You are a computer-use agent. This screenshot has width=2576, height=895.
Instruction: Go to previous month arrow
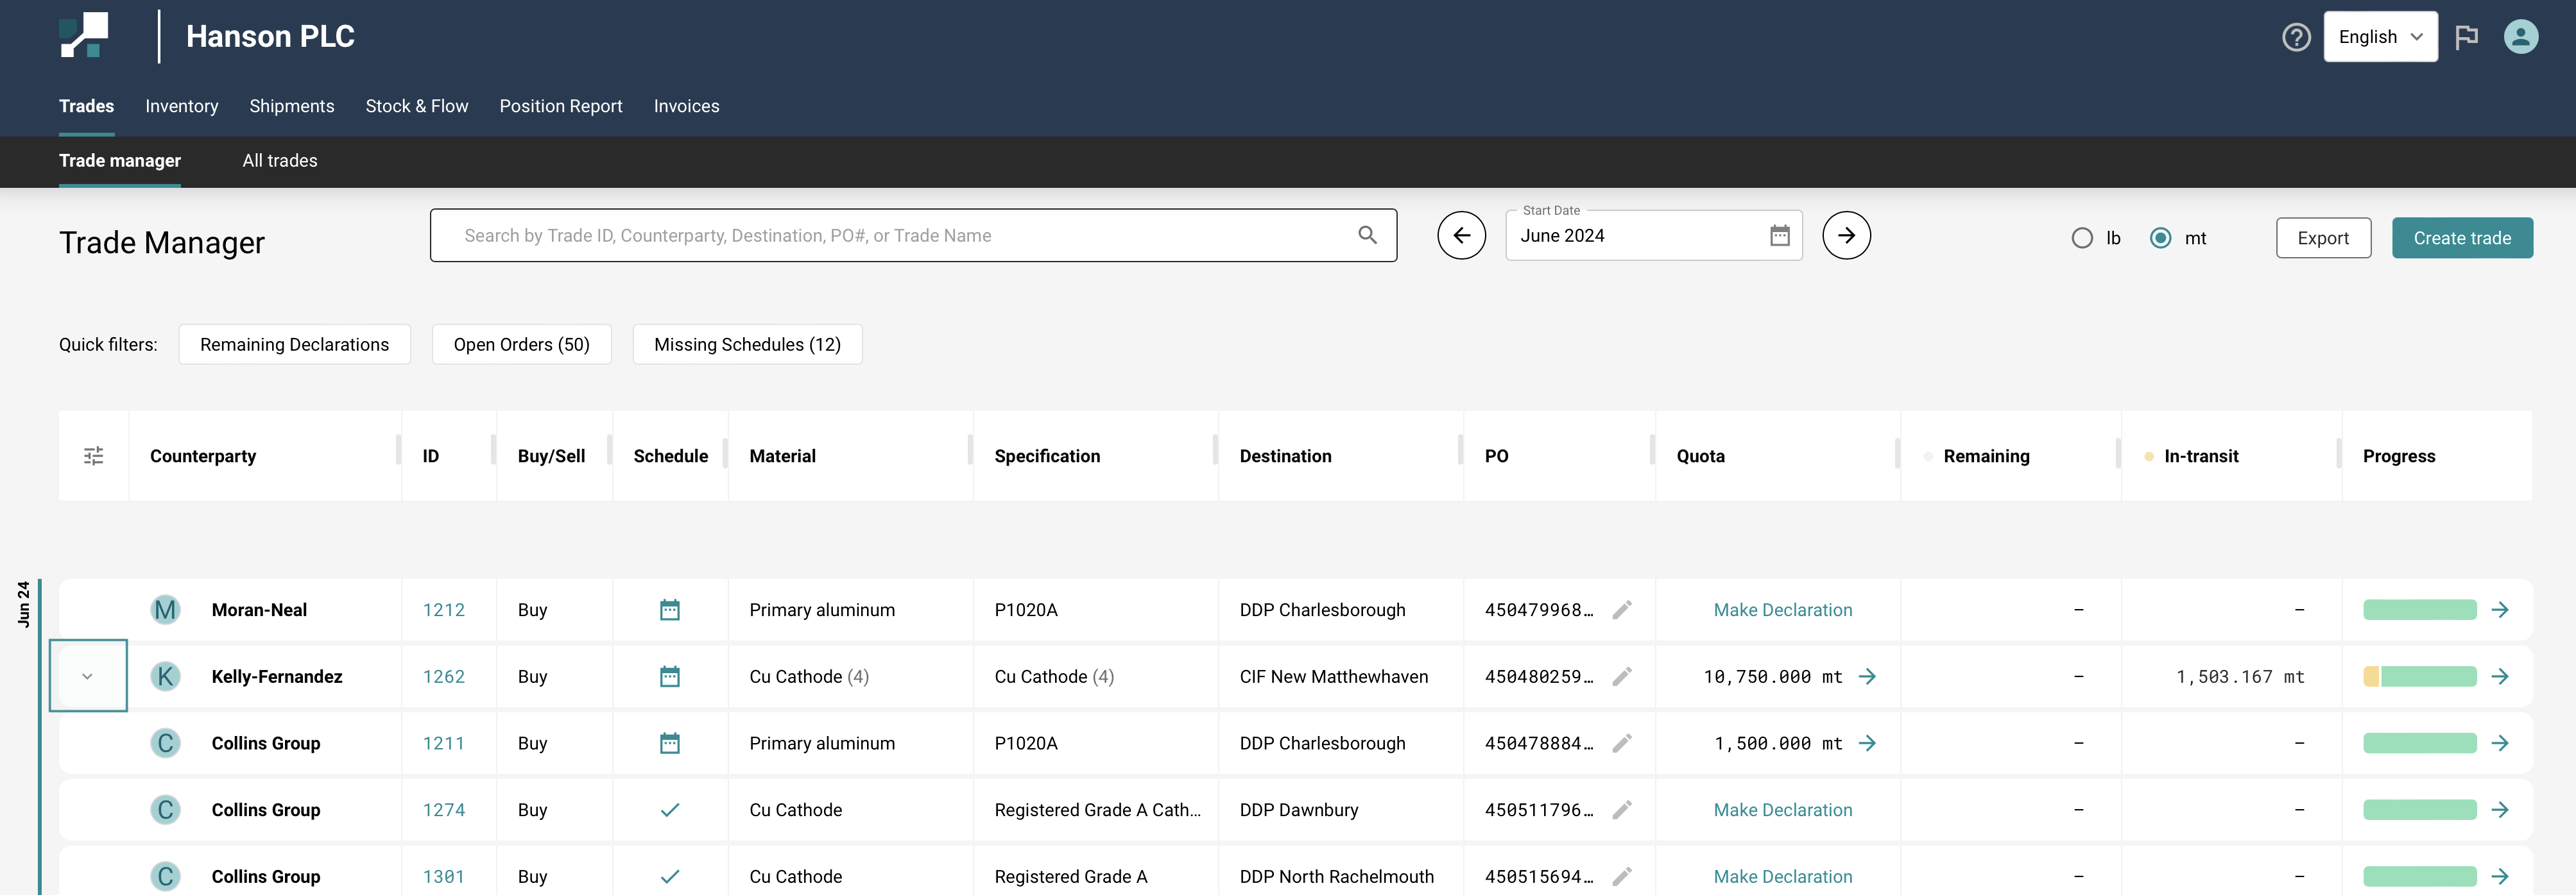point(1461,236)
